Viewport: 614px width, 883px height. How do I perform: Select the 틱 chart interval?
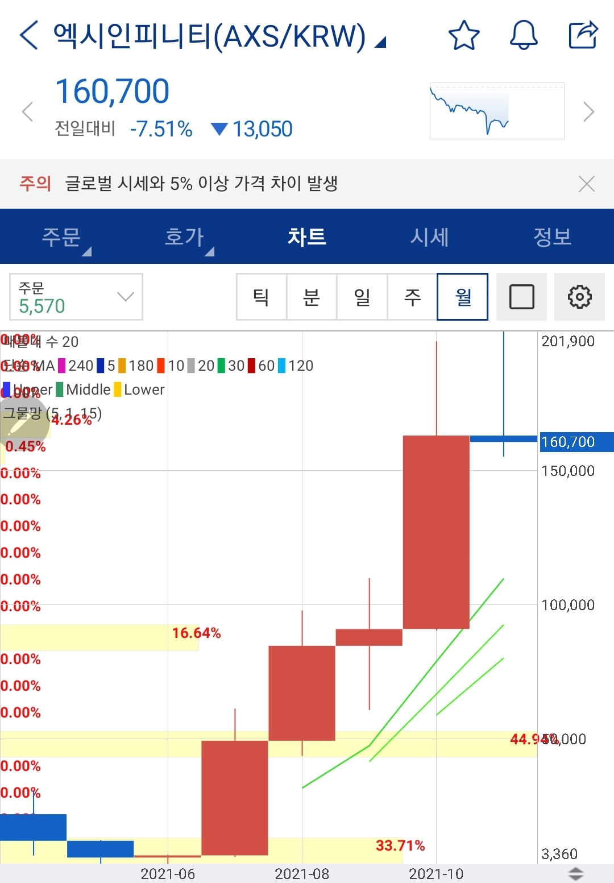[262, 297]
